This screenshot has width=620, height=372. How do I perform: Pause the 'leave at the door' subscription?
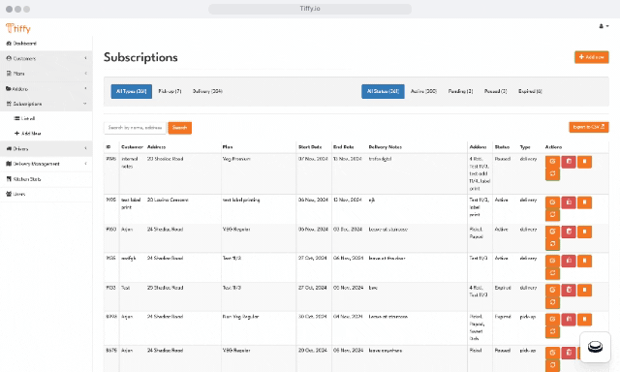coord(584,261)
